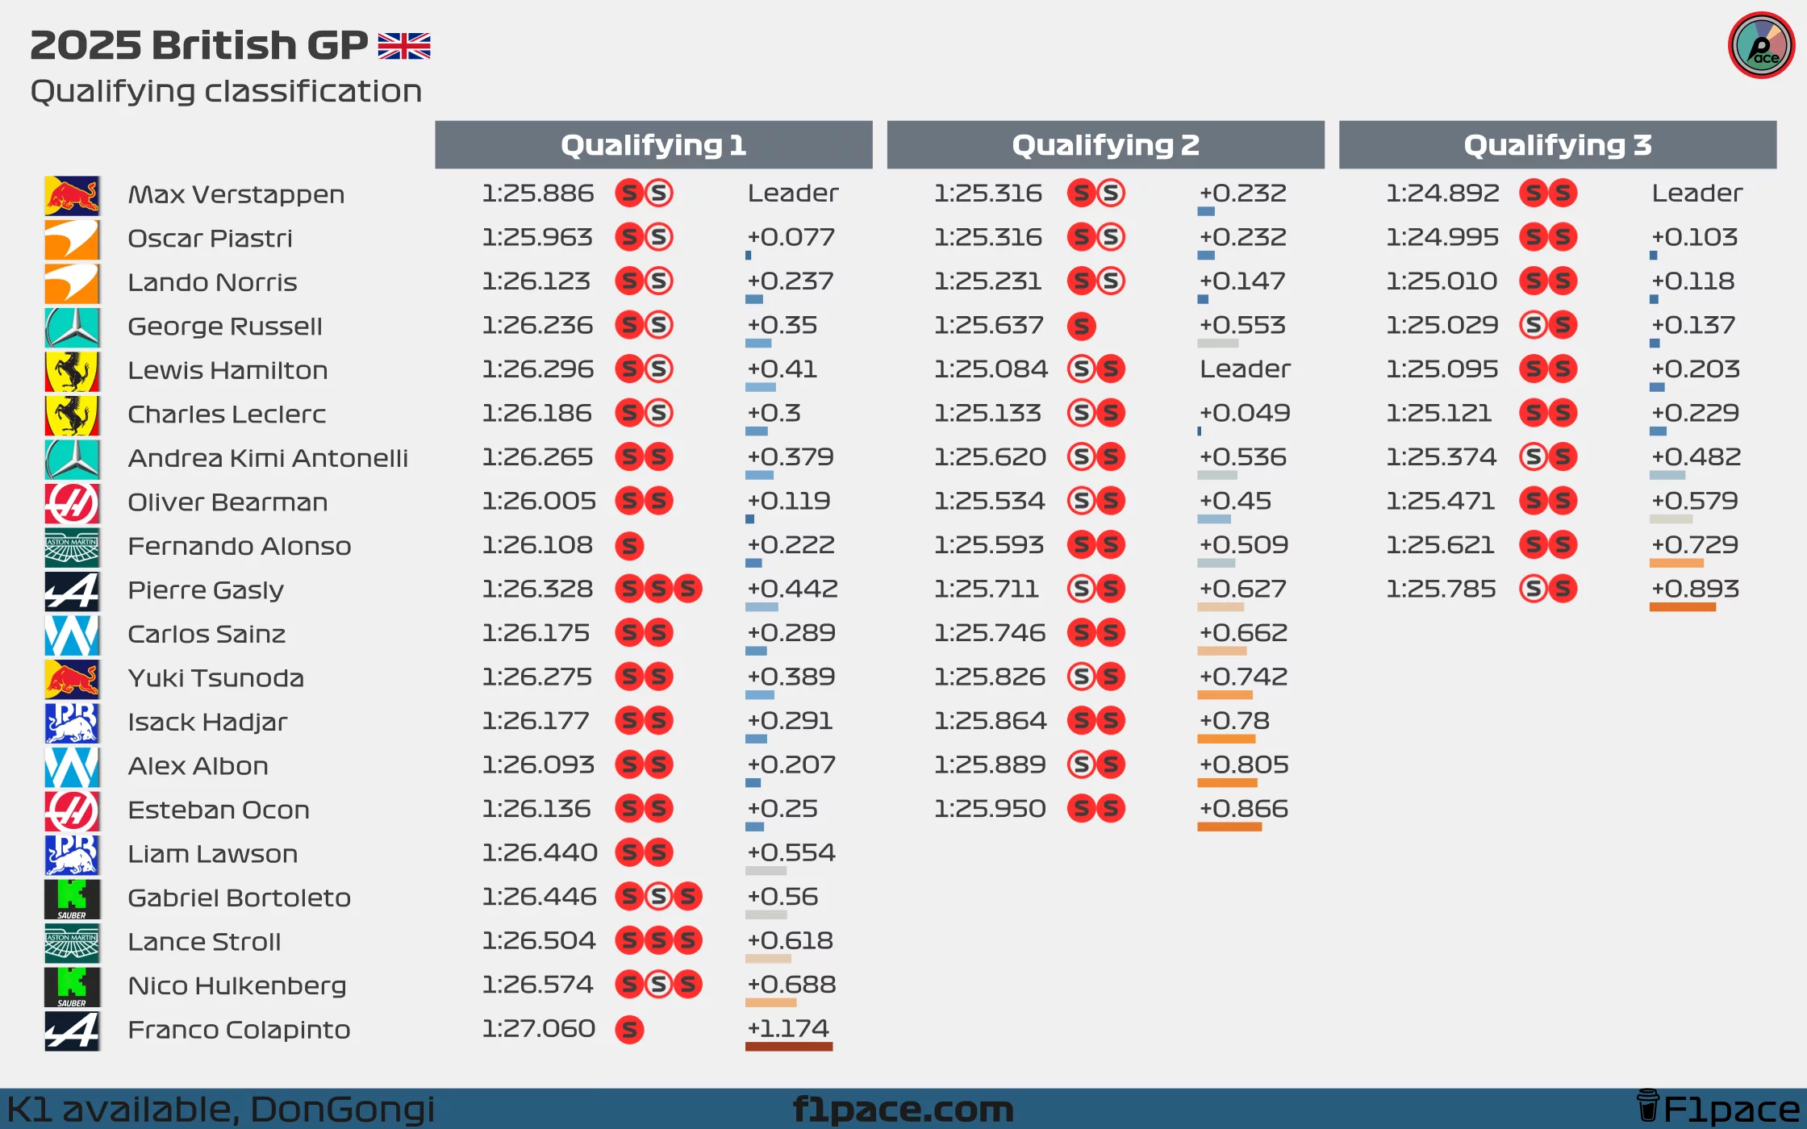Click the driver name George Russell
Viewport: 1807px width, 1129px height.
tap(225, 327)
